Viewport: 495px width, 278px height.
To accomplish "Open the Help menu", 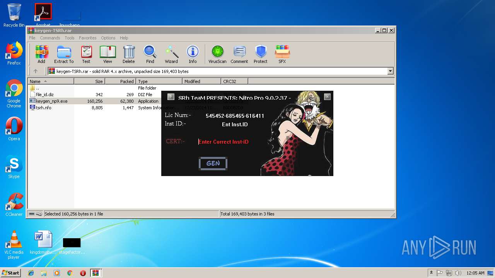I will [x=124, y=38].
